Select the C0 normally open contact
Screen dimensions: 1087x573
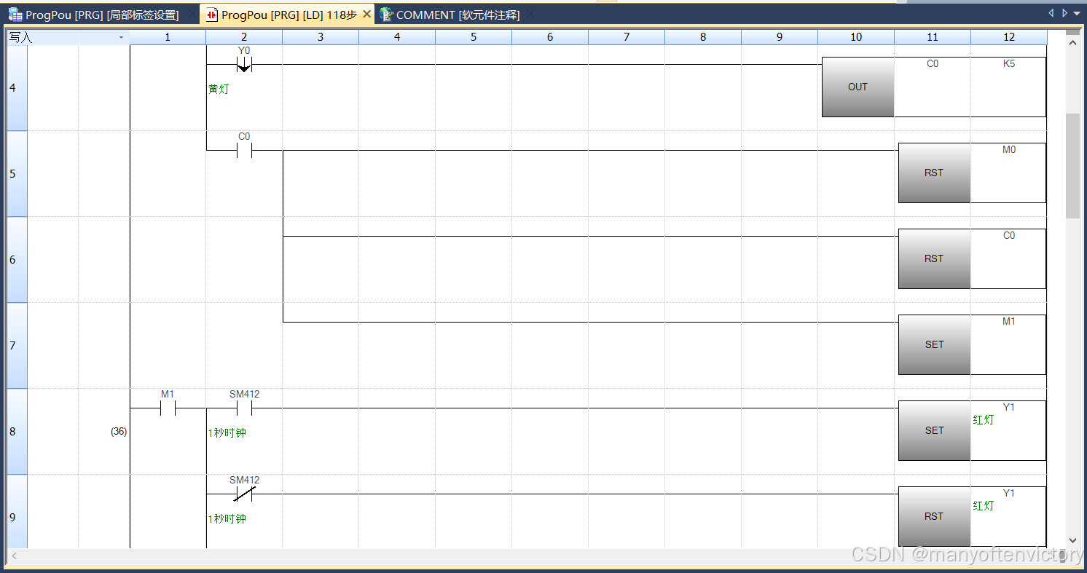click(x=244, y=150)
